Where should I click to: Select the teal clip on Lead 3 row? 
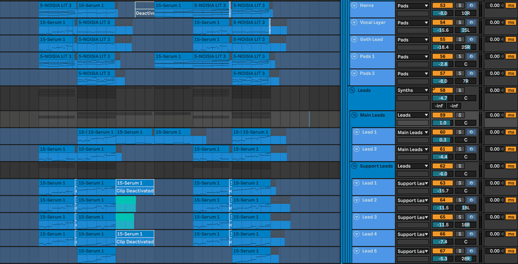coord(125,221)
